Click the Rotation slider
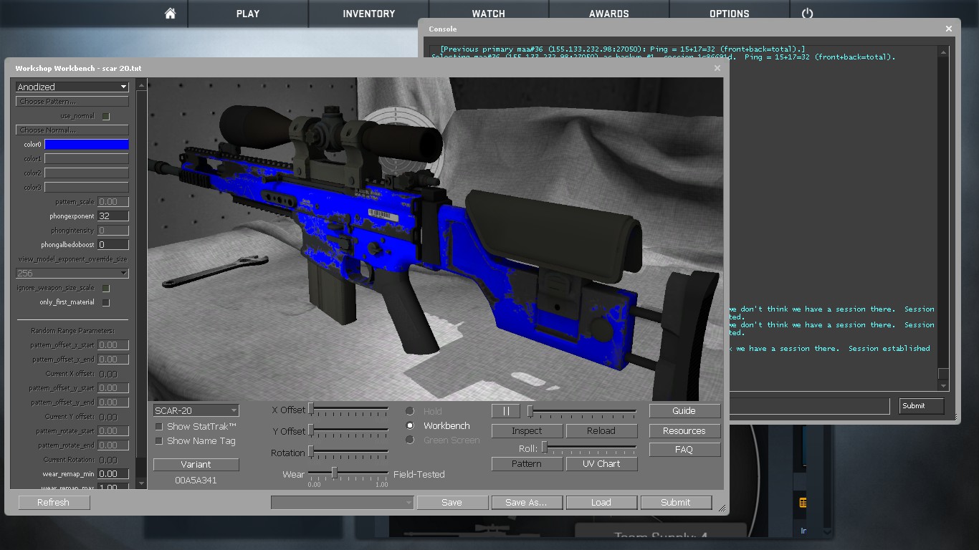 [x=349, y=453]
